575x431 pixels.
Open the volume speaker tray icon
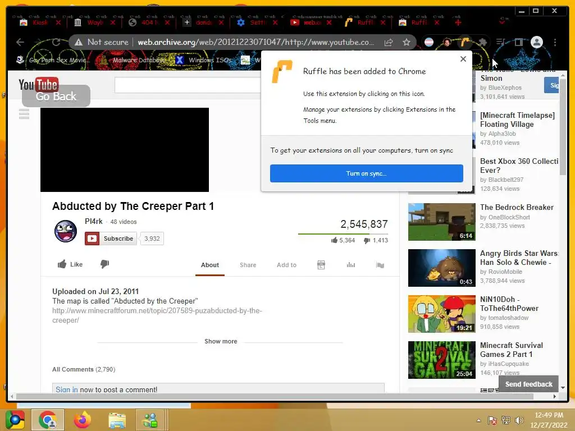[x=519, y=420]
